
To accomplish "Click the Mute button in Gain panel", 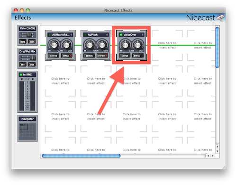I will coord(23,42).
